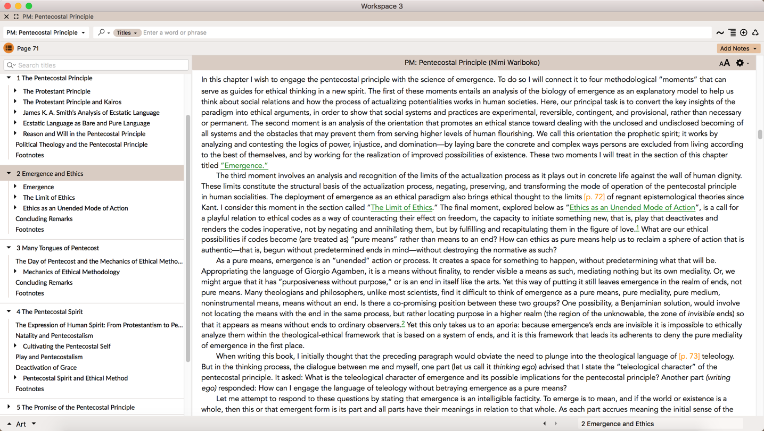Expand The Limit of Ethics subsection
The height and width of the screenshot is (431, 764).
pyautogui.click(x=15, y=197)
